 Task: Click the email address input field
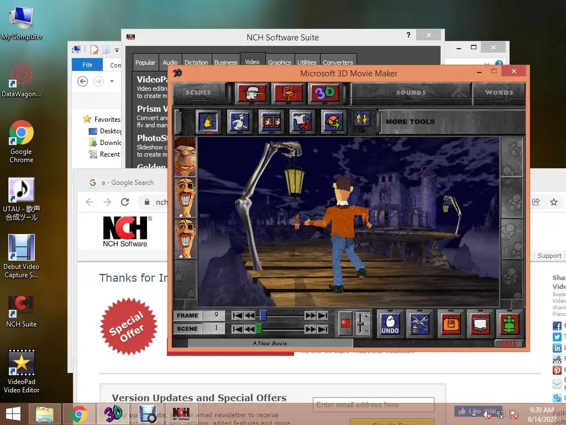tap(374, 405)
